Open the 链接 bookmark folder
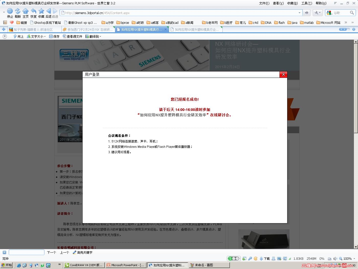358x269 pixels. [22, 23]
